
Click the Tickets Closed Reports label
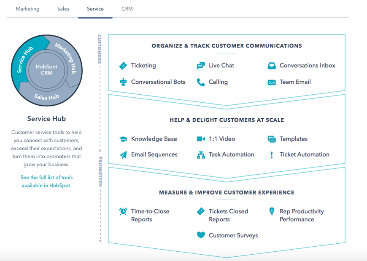[228, 215]
